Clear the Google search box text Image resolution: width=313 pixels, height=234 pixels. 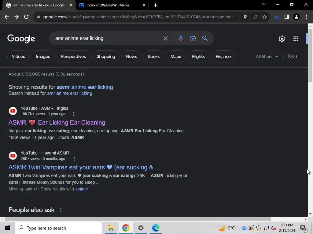165,38
